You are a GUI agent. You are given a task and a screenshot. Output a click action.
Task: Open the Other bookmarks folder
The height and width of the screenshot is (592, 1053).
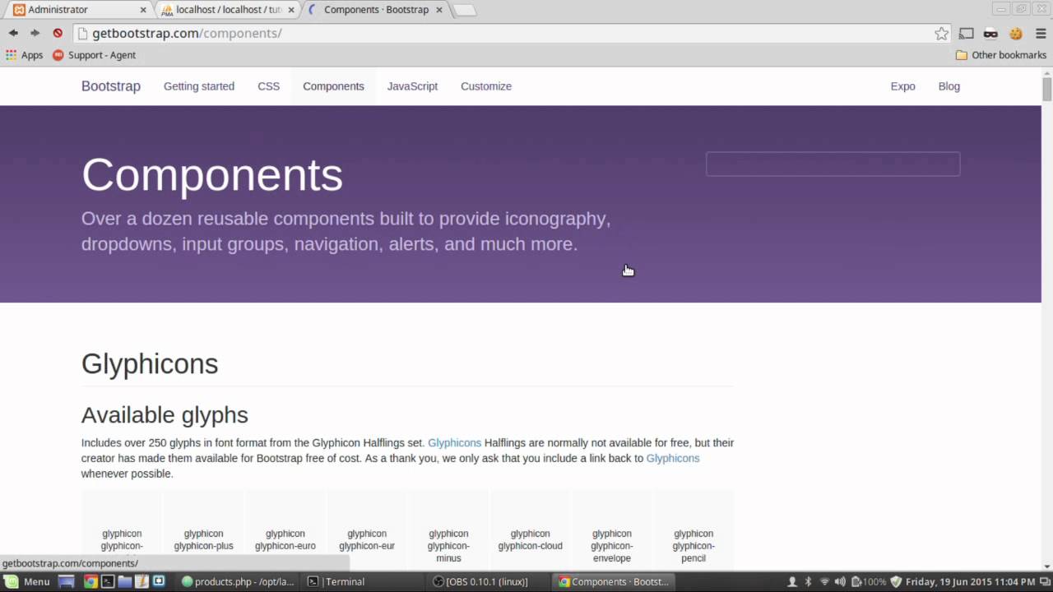(1001, 55)
